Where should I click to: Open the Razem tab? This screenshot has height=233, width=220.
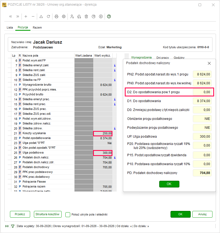click(37, 27)
